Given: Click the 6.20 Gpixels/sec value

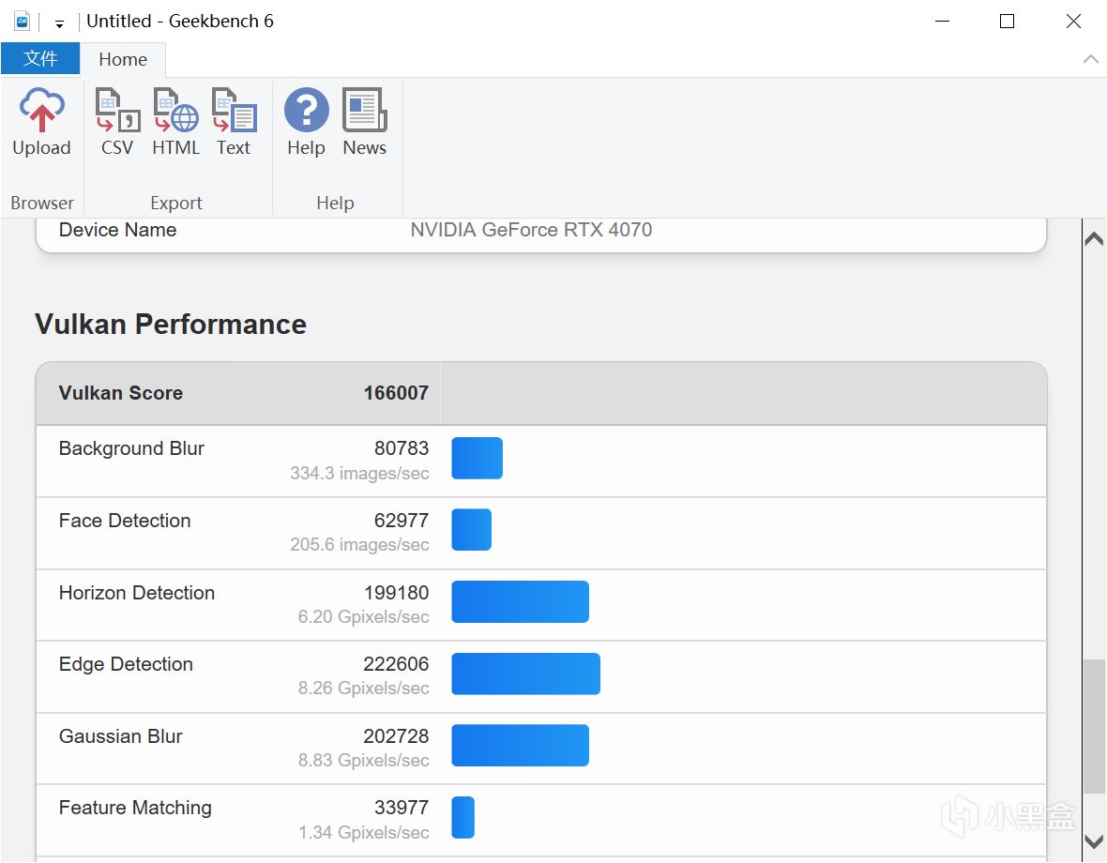Looking at the screenshot, I should (364, 616).
